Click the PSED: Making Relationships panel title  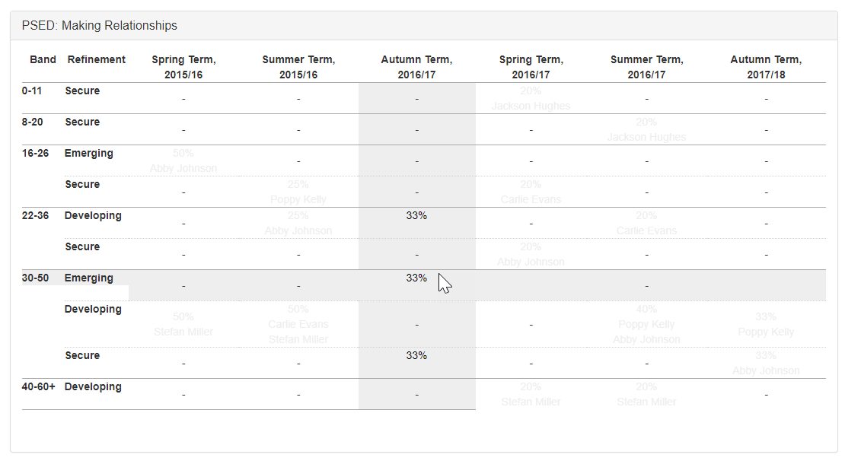coord(100,26)
